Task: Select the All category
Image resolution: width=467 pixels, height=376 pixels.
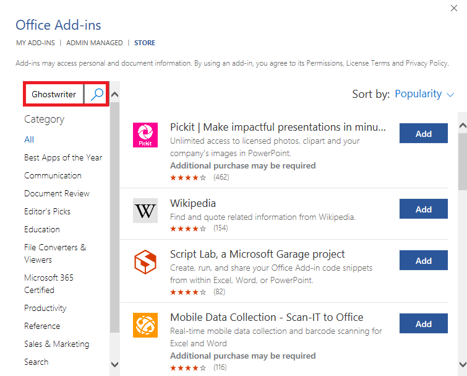Action: tap(29, 139)
